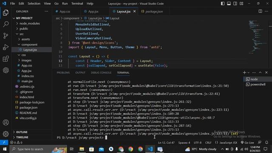
Task: Open the Go menu
Action: point(56,3)
